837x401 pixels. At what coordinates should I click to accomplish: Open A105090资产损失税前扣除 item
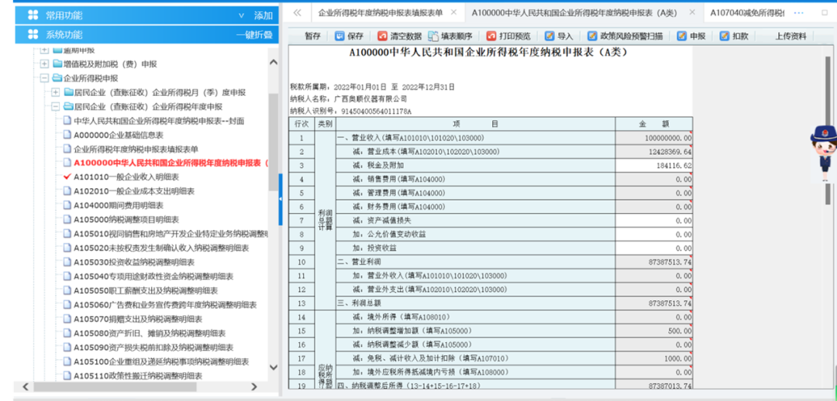(153, 347)
